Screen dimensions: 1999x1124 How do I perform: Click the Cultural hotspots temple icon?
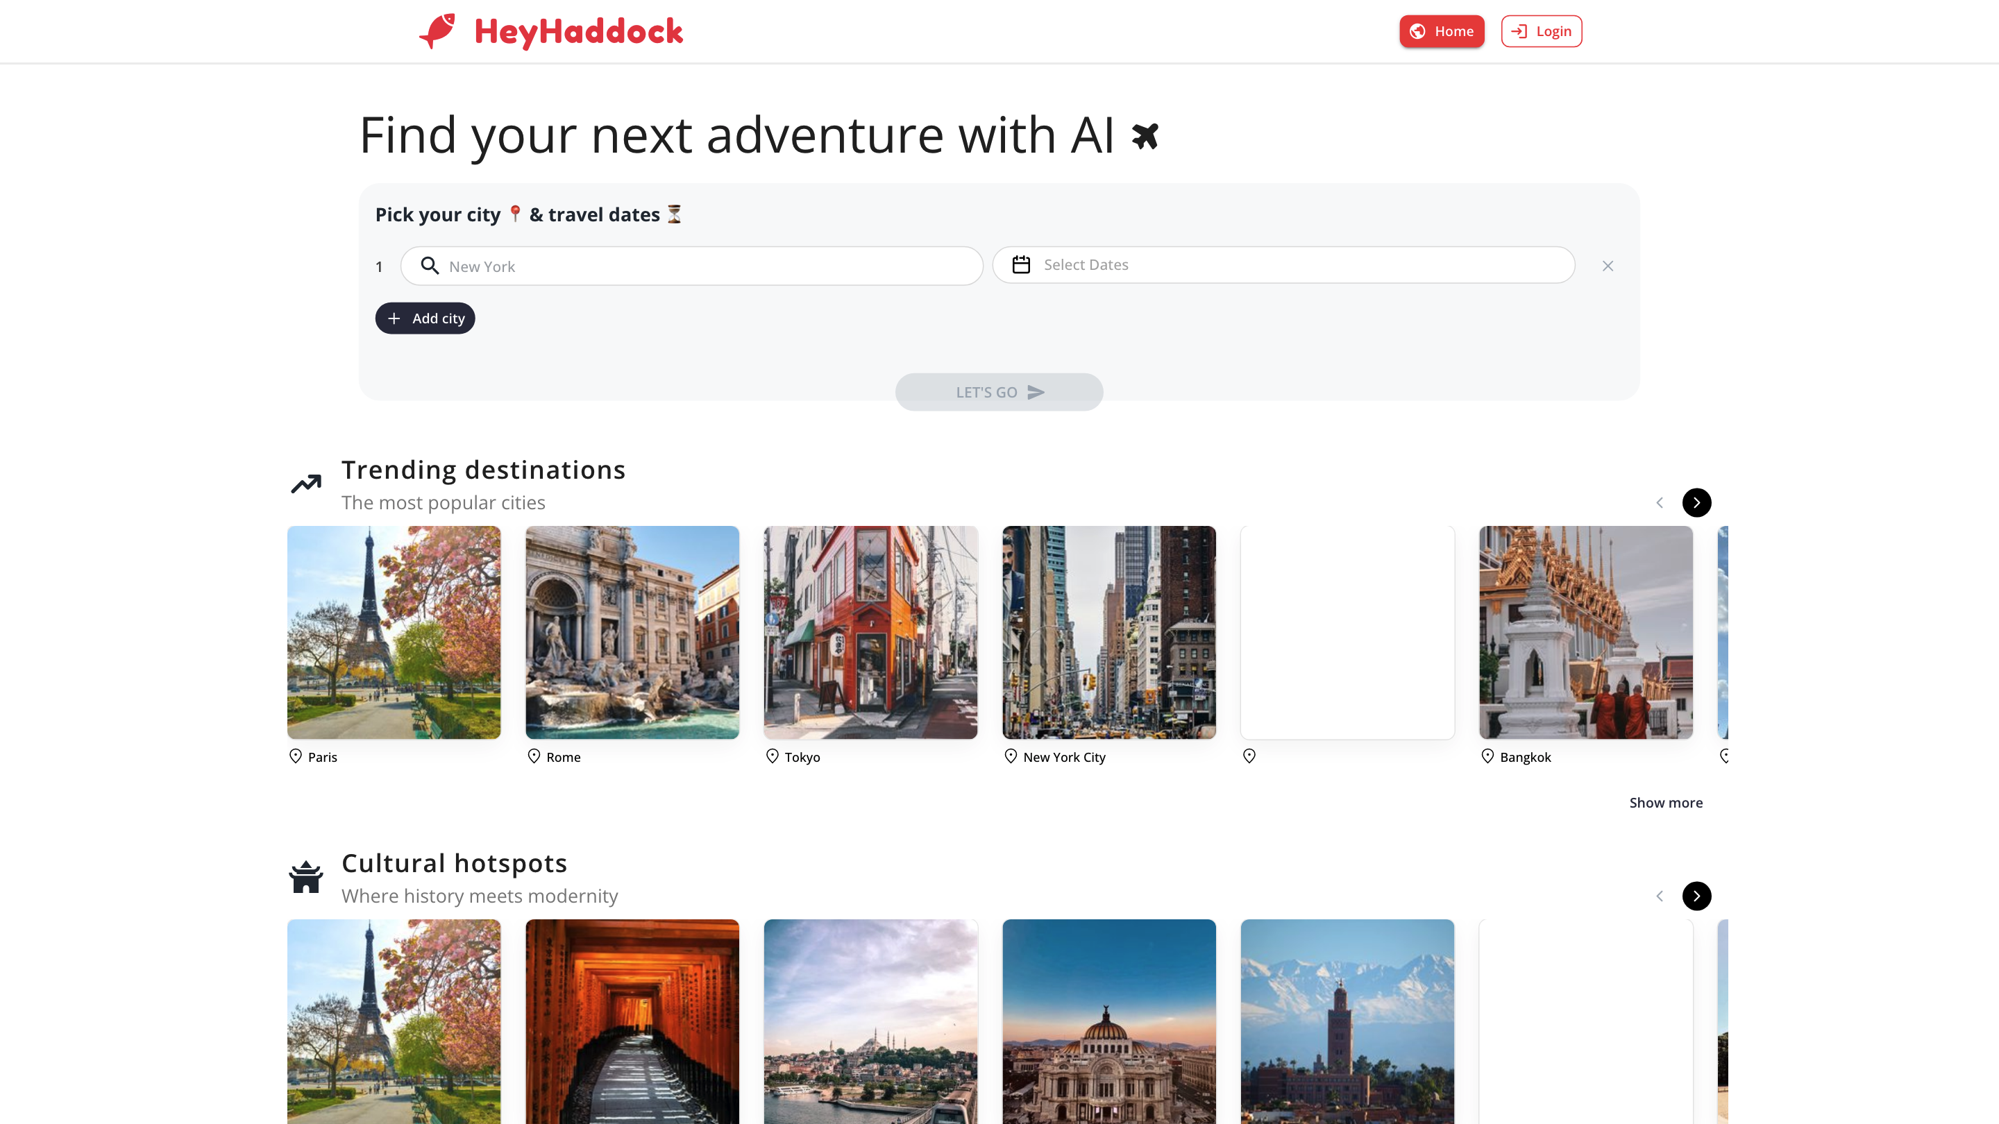pos(305,877)
